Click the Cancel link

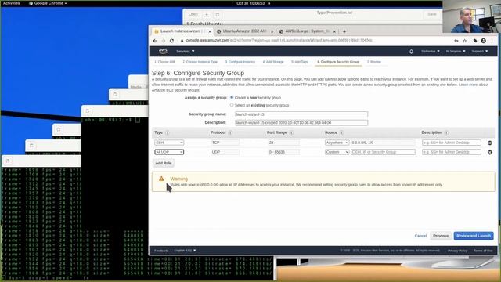click(420, 236)
